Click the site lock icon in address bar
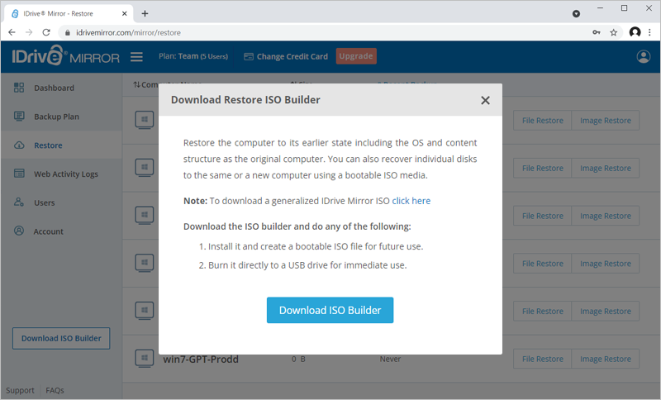 coord(67,32)
